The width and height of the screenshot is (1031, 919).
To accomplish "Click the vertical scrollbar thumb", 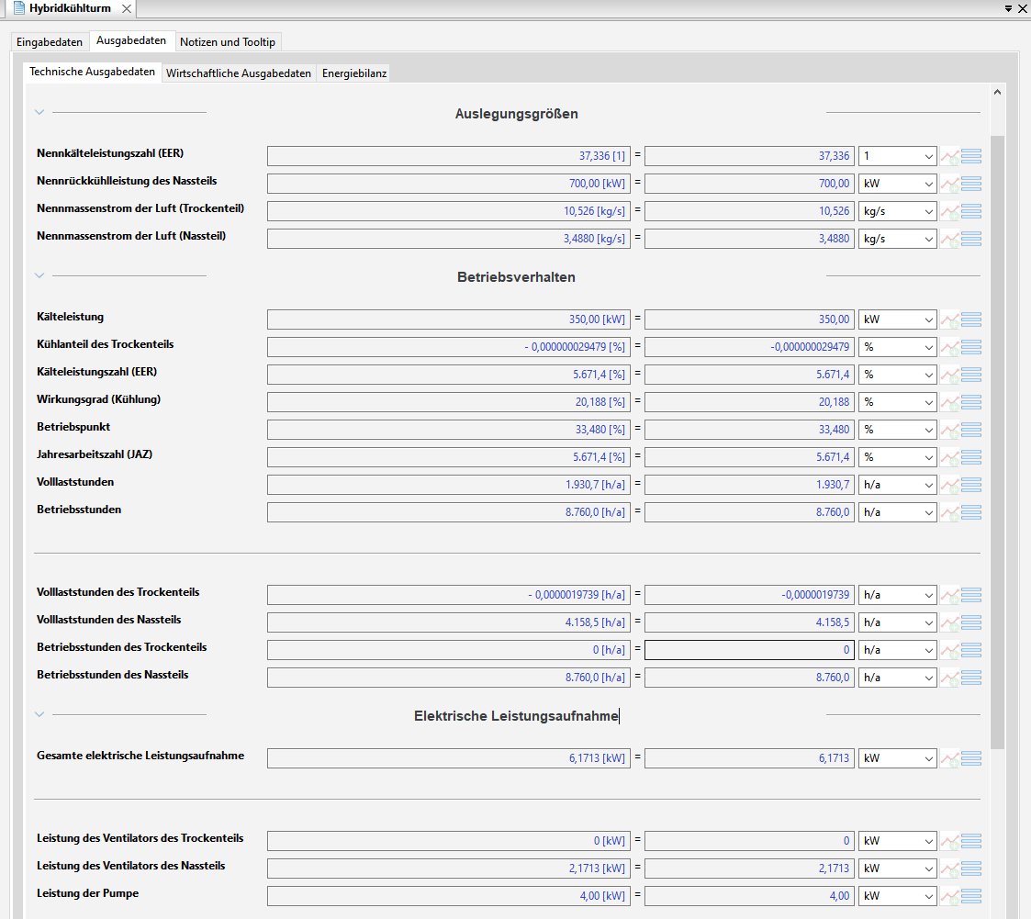I will pyautogui.click(x=997, y=442).
